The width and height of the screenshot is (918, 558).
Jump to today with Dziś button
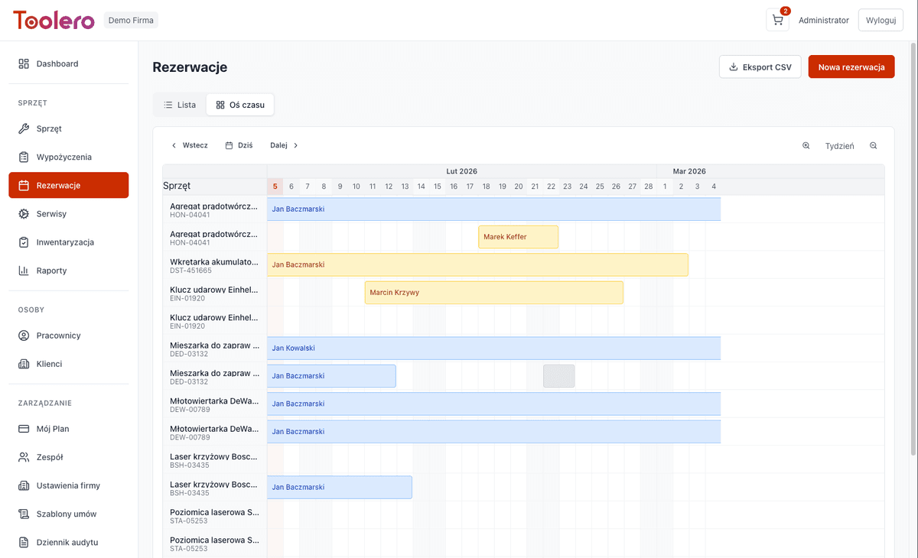tap(239, 145)
